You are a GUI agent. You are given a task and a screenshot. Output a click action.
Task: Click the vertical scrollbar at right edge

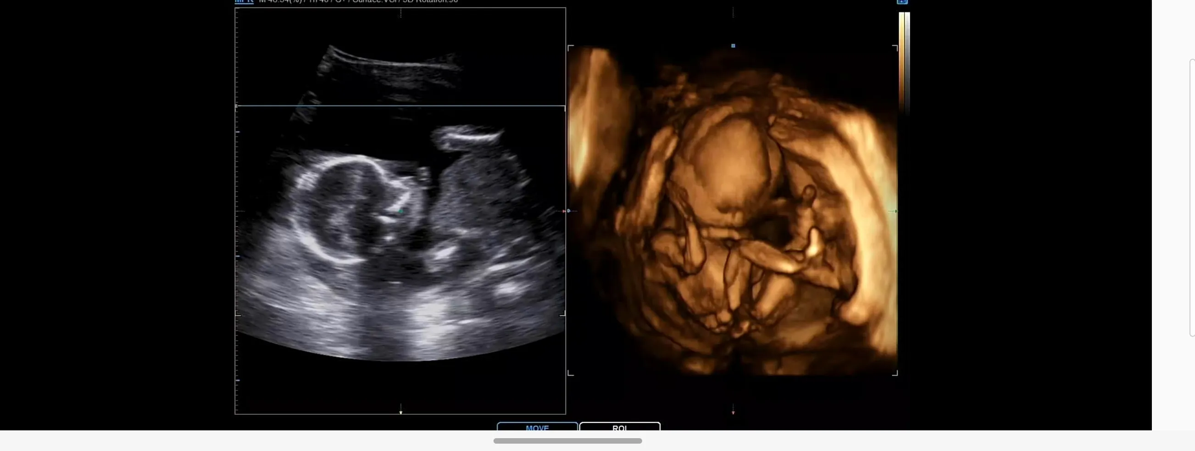click(x=1192, y=198)
